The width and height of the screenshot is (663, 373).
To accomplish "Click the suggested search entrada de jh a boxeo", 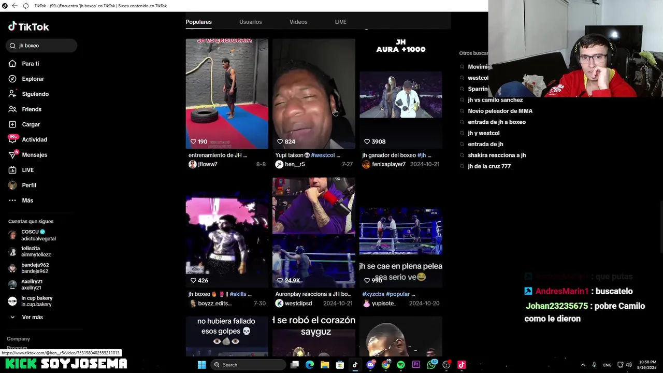I will pos(497,122).
